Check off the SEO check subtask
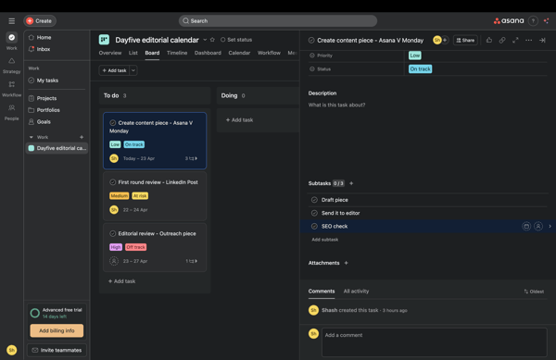The width and height of the screenshot is (556, 360). click(314, 226)
